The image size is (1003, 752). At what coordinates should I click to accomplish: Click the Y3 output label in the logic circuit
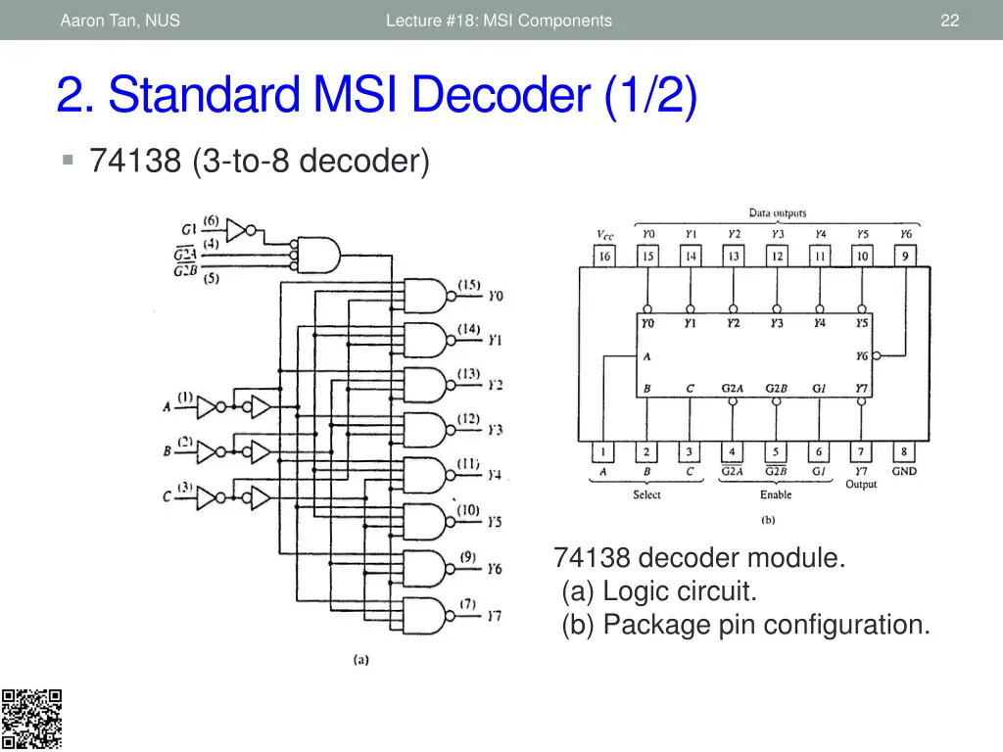(495, 430)
